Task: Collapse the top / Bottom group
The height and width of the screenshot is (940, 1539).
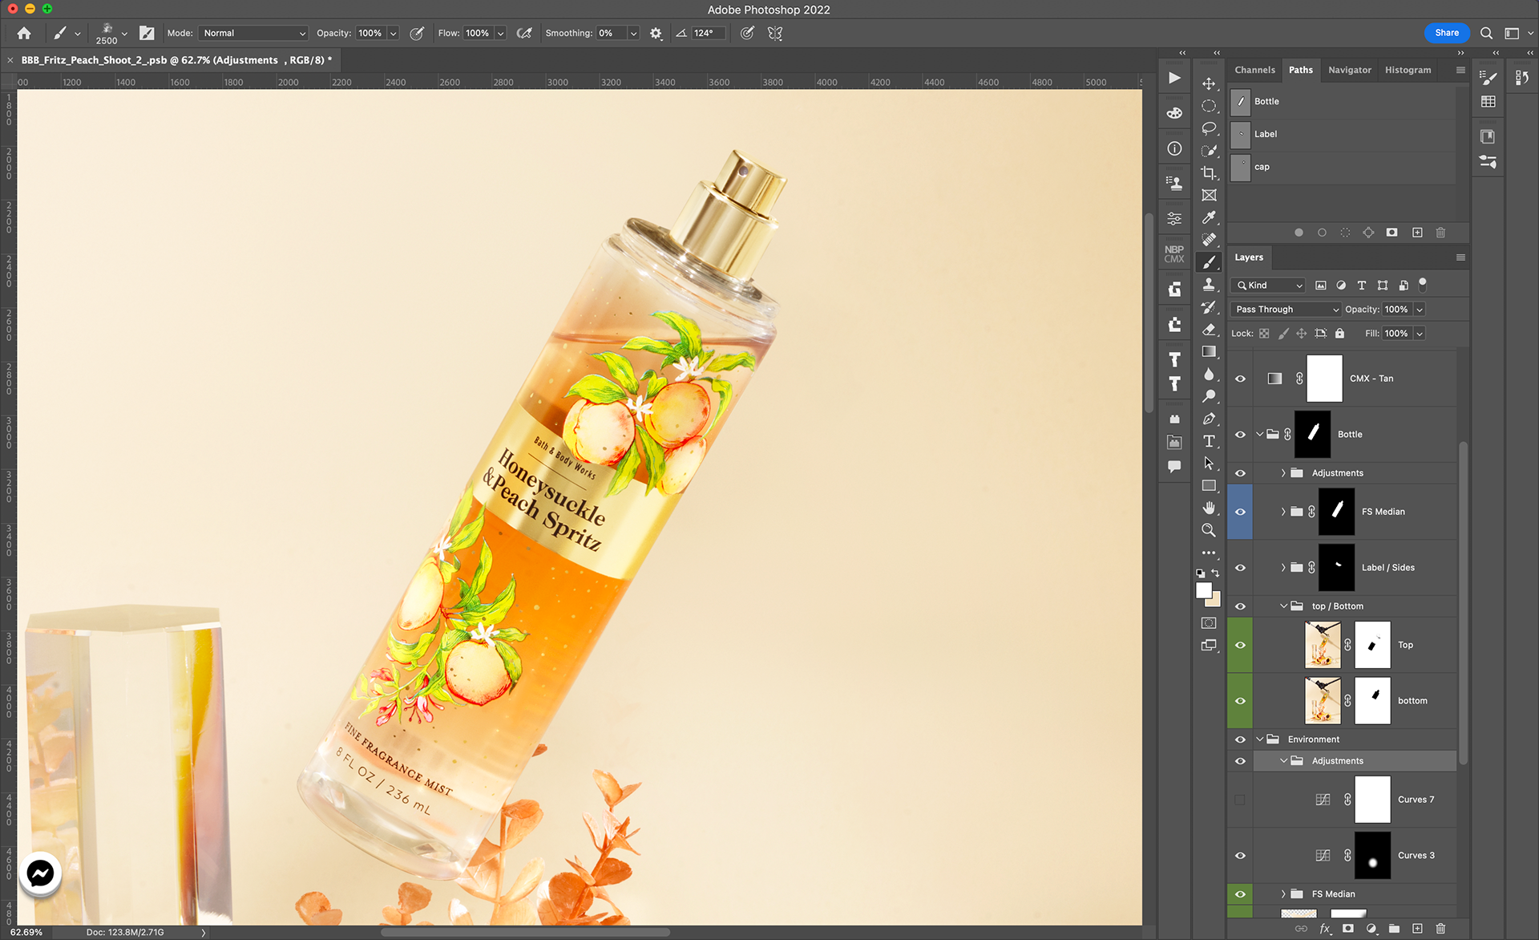Action: 1283,606
